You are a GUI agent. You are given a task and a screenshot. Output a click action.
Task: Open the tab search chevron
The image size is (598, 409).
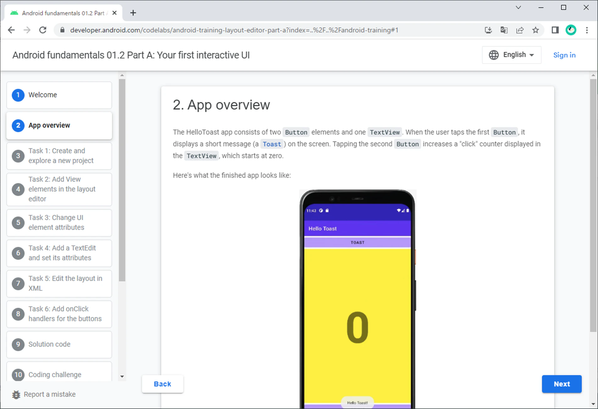[x=518, y=7]
